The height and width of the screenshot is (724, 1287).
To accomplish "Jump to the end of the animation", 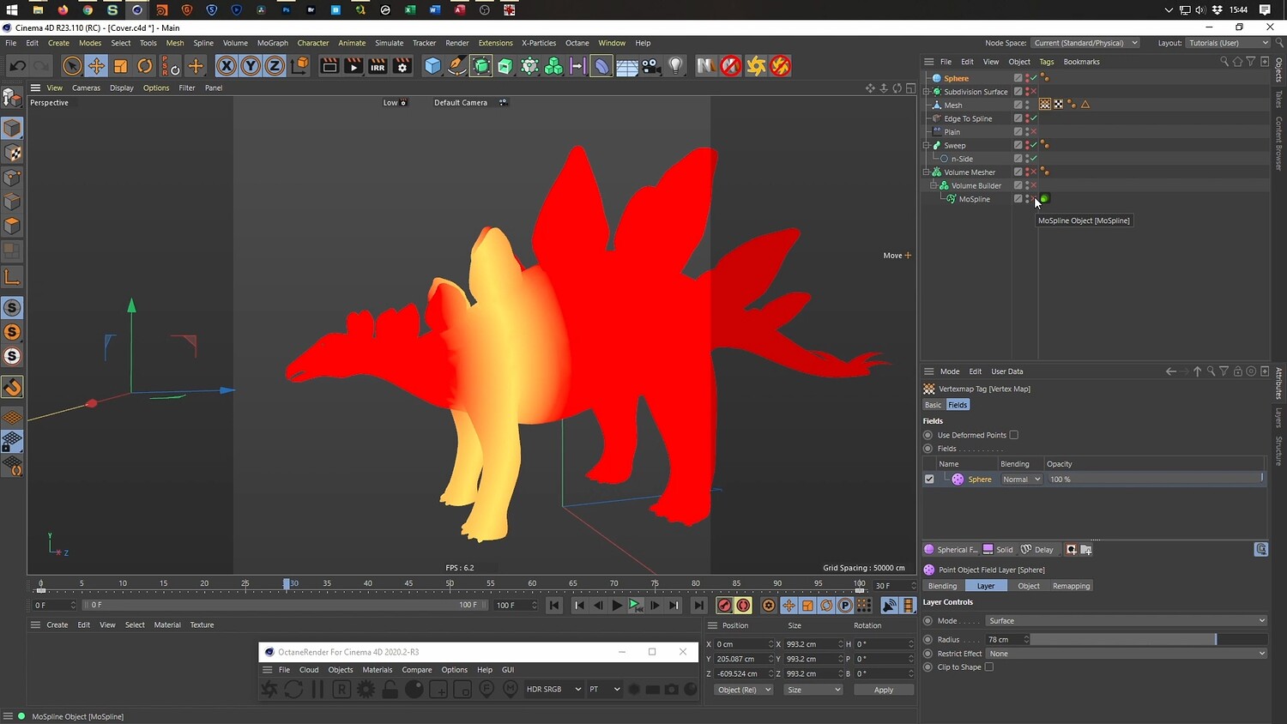I will (699, 606).
